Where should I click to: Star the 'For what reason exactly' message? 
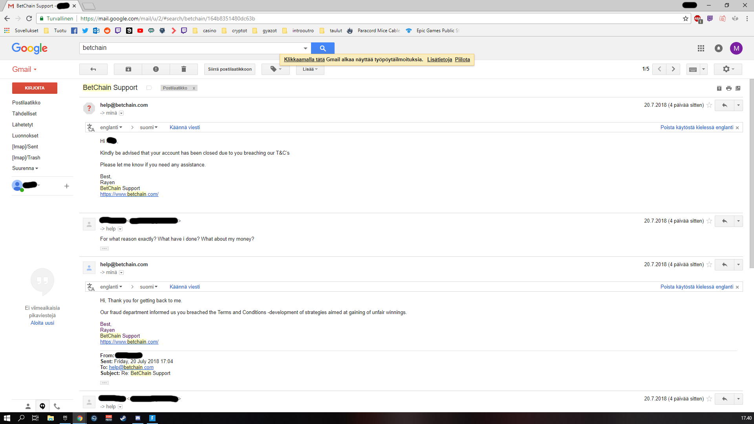coord(709,221)
